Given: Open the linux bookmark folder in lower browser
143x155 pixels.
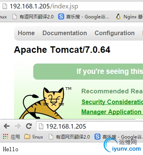Looking at the screenshot, I should point(34,137).
